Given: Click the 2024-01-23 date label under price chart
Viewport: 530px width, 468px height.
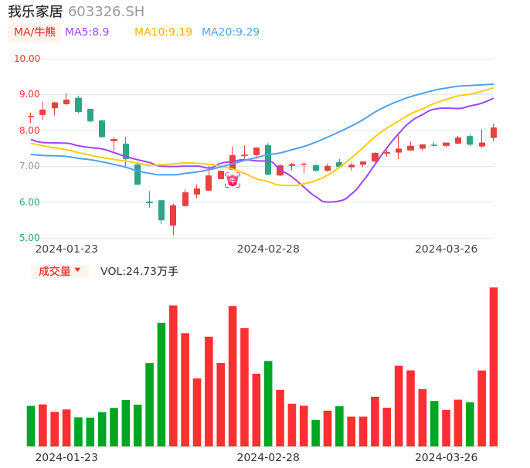Looking at the screenshot, I should (66, 249).
